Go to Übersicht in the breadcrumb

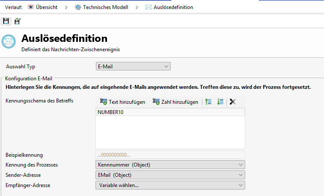point(47,7)
